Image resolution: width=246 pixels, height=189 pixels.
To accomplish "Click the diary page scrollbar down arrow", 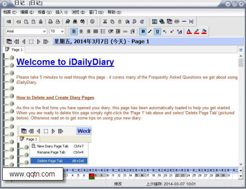I will point(241,164).
